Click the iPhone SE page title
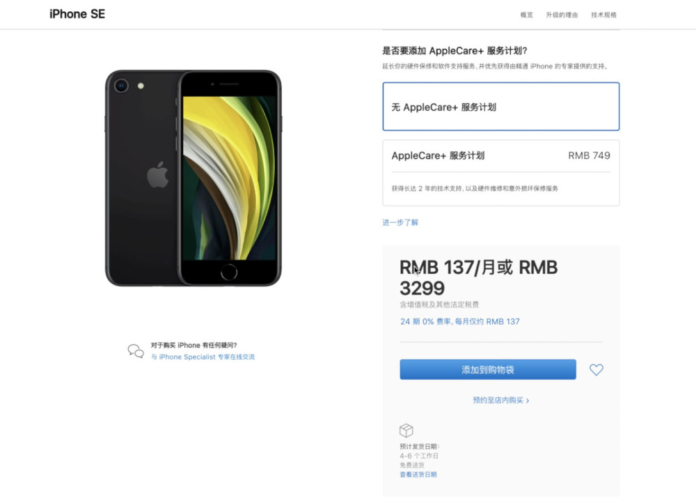The height and width of the screenshot is (501, 696). point(77,14)
